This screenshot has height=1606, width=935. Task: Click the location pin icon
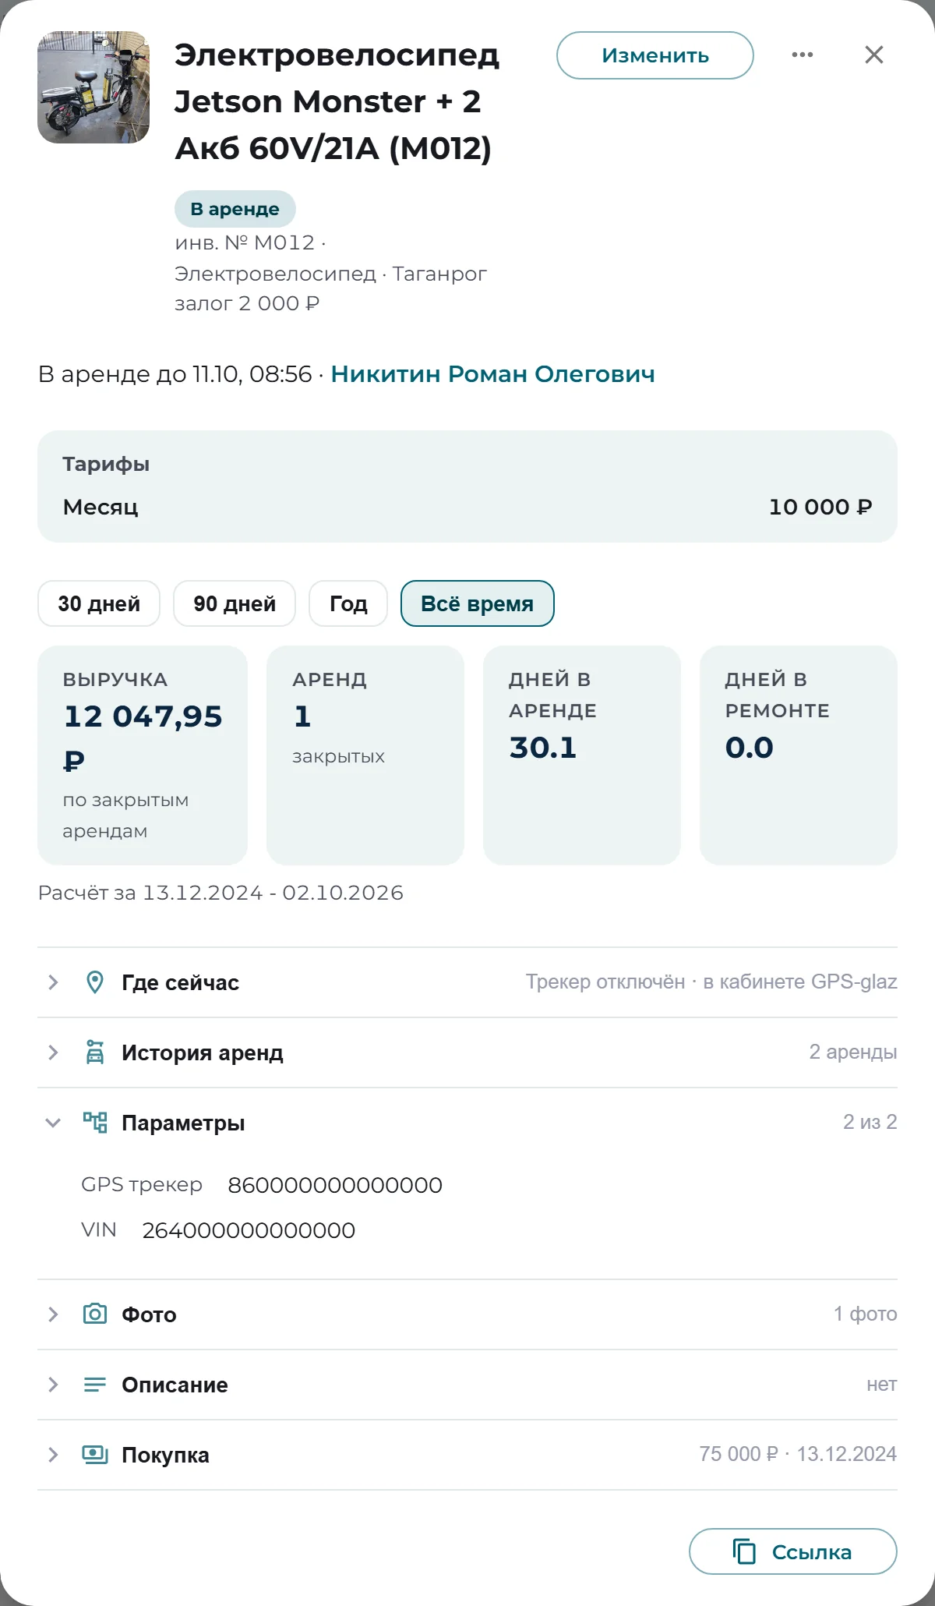(x=95, y=982)
